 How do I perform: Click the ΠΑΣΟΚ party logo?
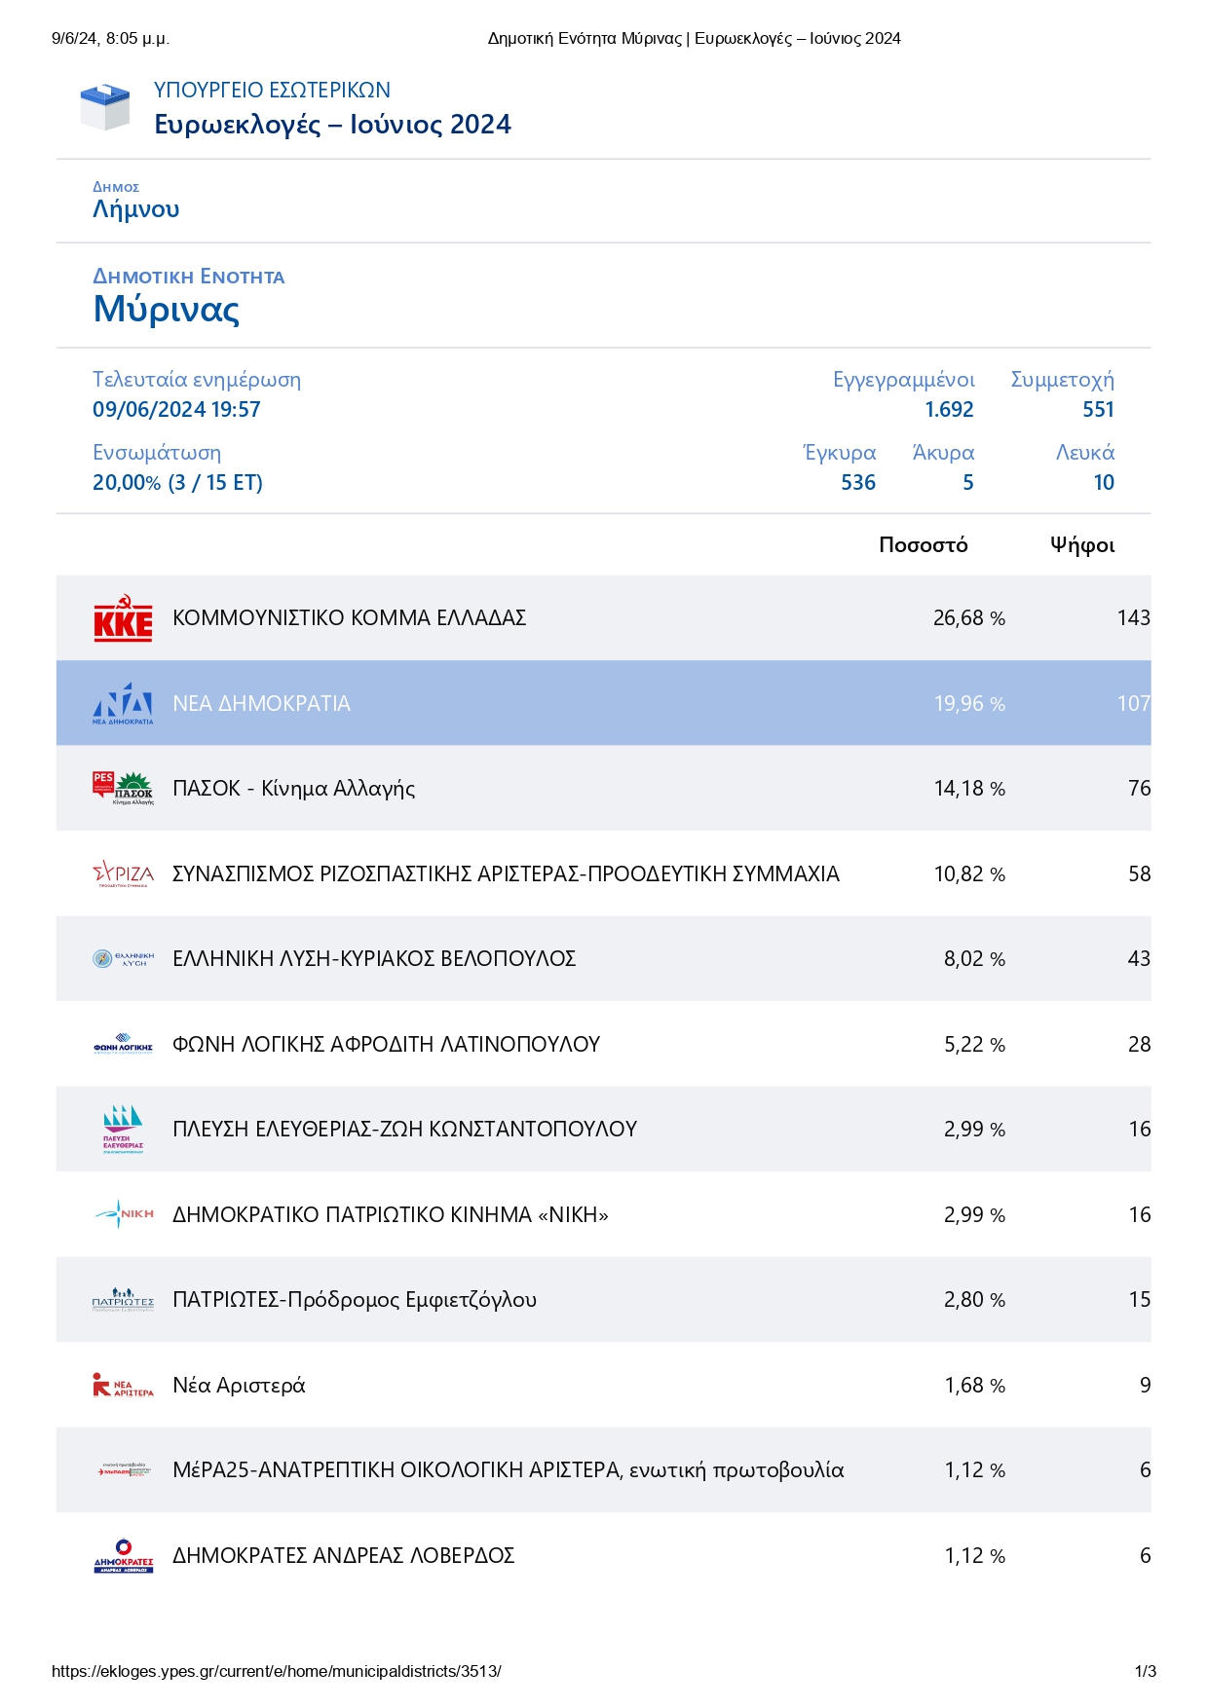pyautogui.click(x=123, y=788)
